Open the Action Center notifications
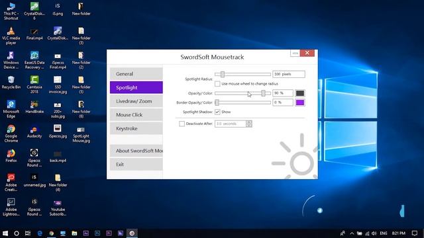 [415, 233]
